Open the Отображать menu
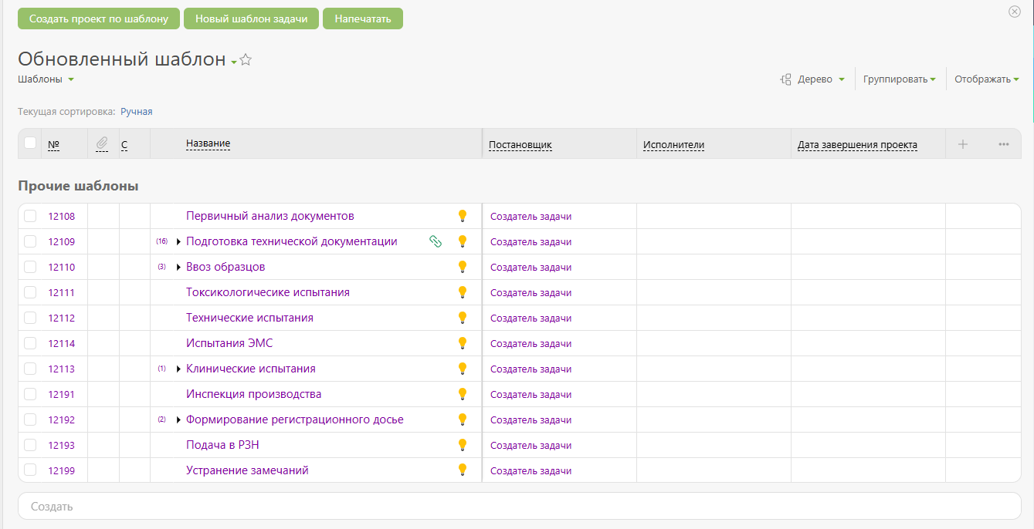The image size is (1034, 529). (x=987, y=79)
